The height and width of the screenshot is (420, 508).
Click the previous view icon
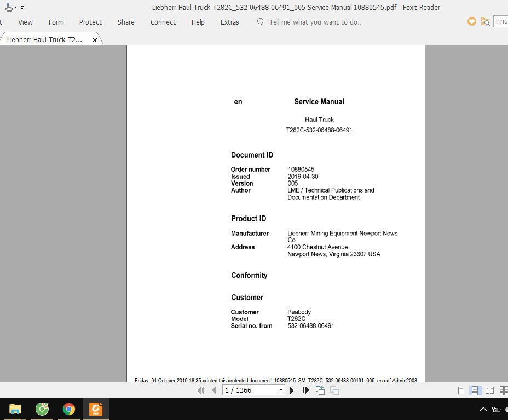click(x=320, y=390)
